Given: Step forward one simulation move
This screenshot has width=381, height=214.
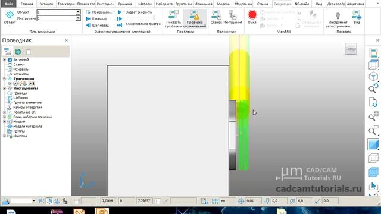Looking at the screenshot, I should [120, 18].
